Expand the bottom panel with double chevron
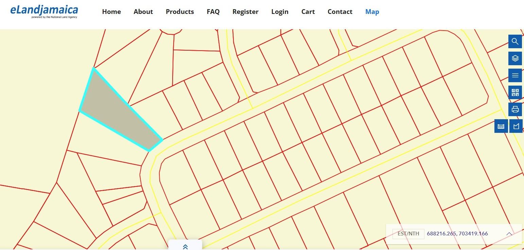The width and height of the screenshot is (524, 250). [x=185, y=247]
